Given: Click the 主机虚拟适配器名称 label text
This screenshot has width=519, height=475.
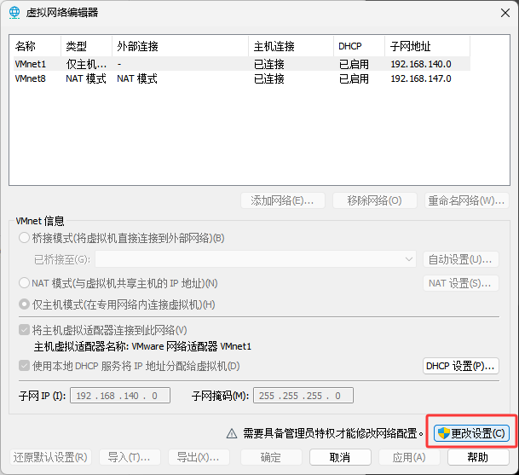Looking at the screenshot, I should pyautogui.click(x=81, y=346).
